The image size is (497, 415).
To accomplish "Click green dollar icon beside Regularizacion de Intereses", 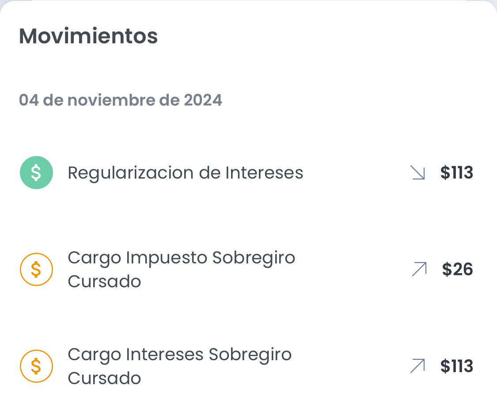I will coord(37,173).
